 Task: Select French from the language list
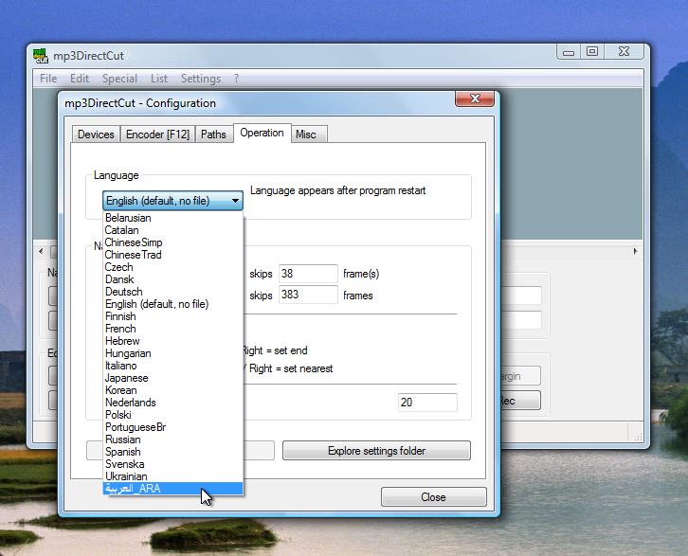[120, 329]
